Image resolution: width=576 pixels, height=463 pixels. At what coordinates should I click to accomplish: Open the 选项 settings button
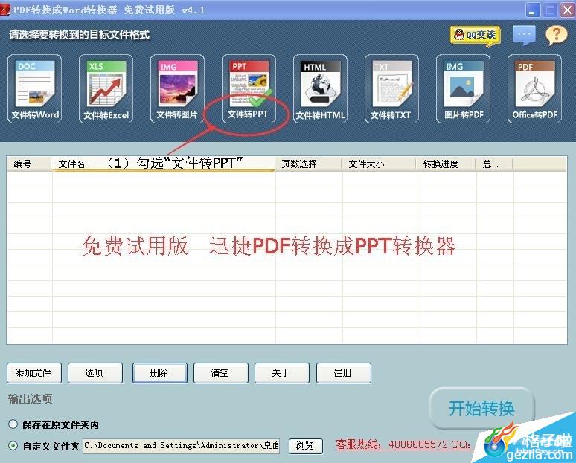95,373
